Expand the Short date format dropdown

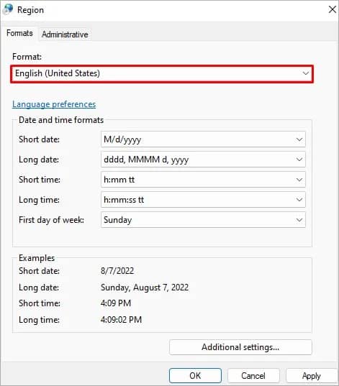(203, 139)
